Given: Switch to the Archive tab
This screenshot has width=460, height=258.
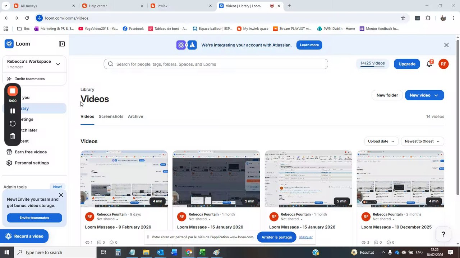Looking at the screenshot, I should click(135, 116).
